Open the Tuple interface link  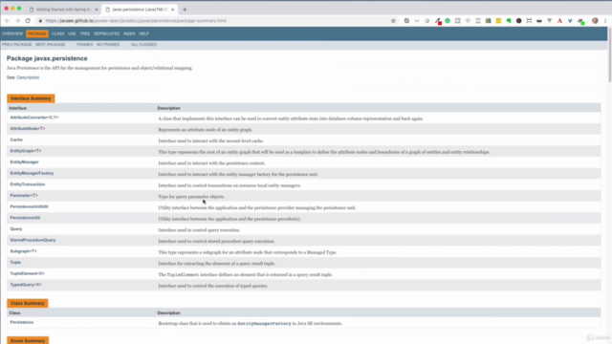tap(15, 263)
